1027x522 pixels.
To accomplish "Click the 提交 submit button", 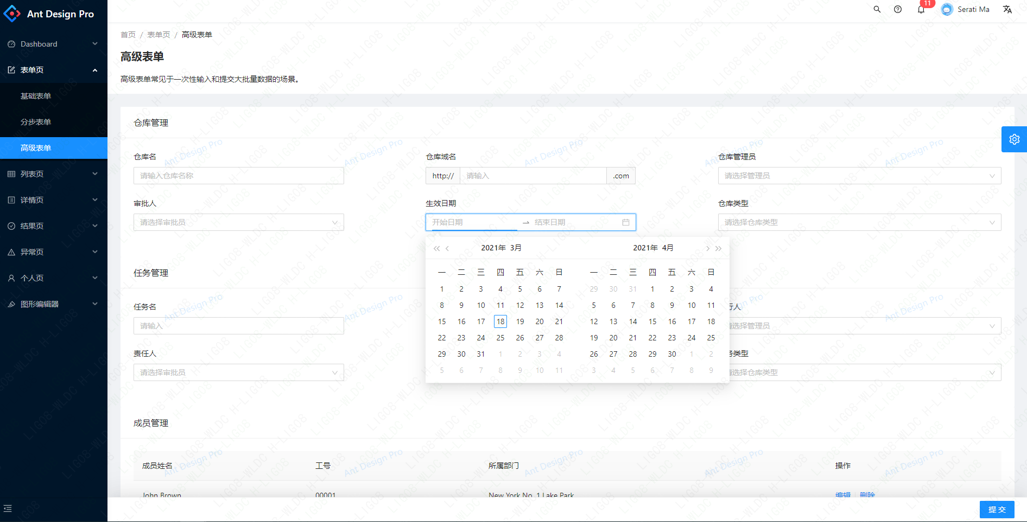I will tap(997, 509).
